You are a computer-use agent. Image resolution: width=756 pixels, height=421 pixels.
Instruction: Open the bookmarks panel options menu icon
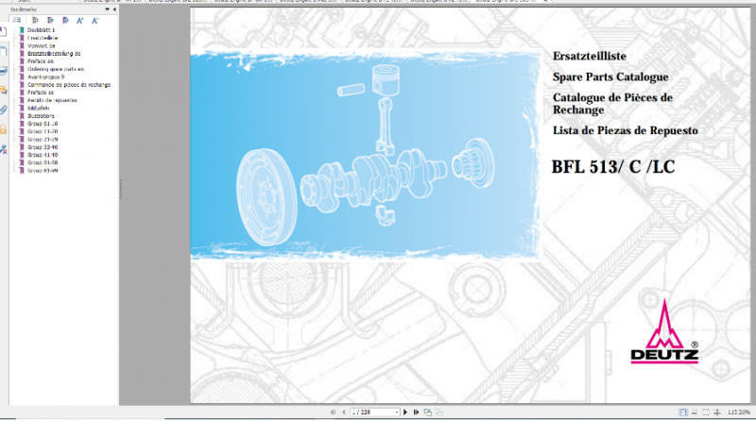pos(16,20)
